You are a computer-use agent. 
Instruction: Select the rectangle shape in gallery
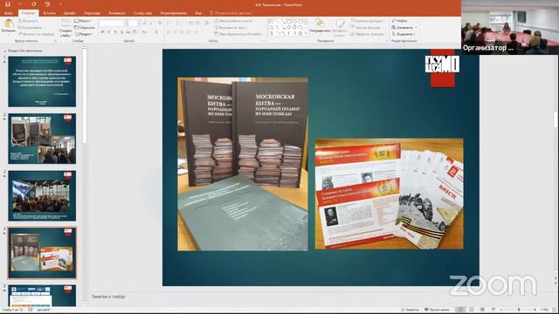289,21
